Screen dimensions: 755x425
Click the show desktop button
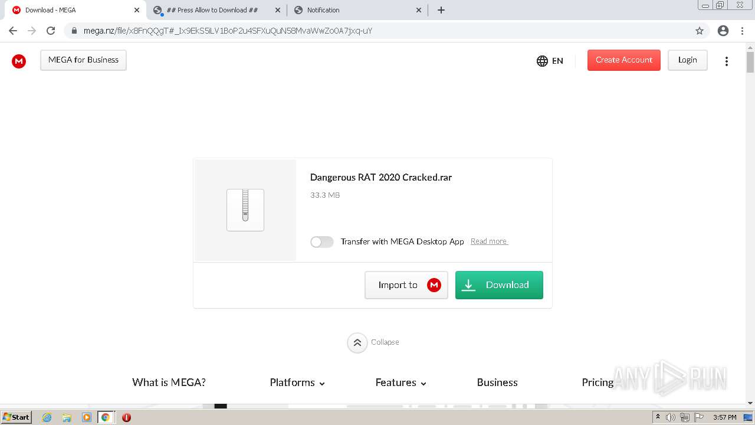point(749,417)
